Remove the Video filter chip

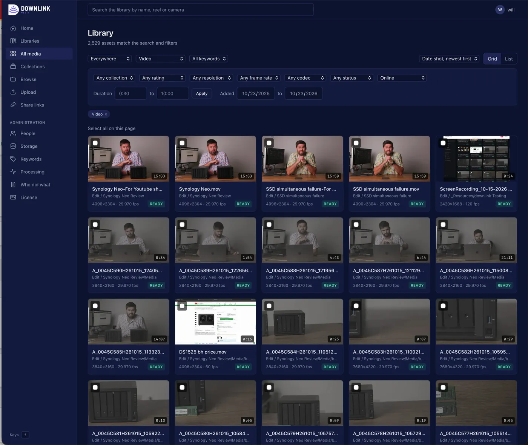coord(106,114)
